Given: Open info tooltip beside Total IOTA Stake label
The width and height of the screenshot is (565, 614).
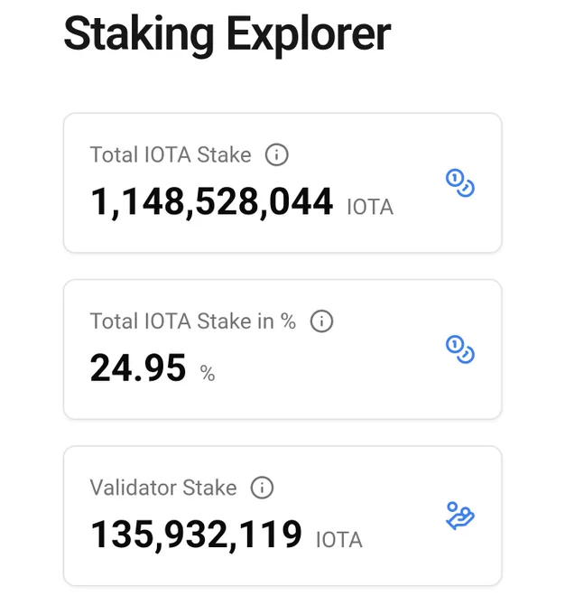Looking at the screenshot, I should click(276, 154).
